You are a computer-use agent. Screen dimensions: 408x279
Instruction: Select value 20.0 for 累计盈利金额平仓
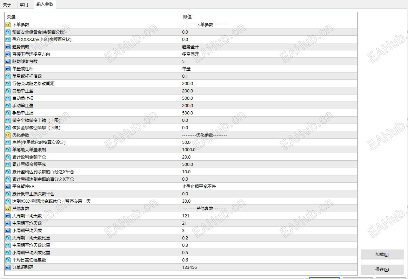[269, 157]
